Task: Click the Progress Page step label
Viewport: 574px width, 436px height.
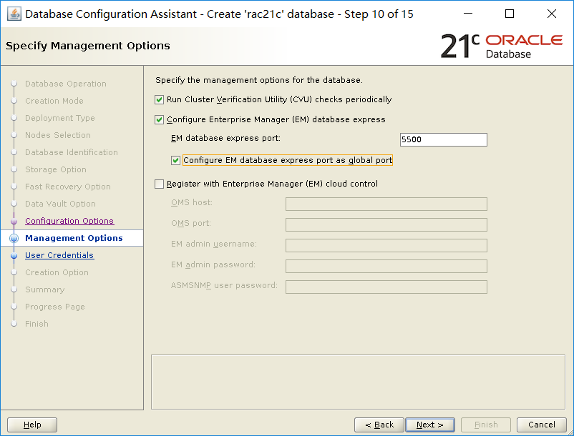Action: [x=55, y=307]
